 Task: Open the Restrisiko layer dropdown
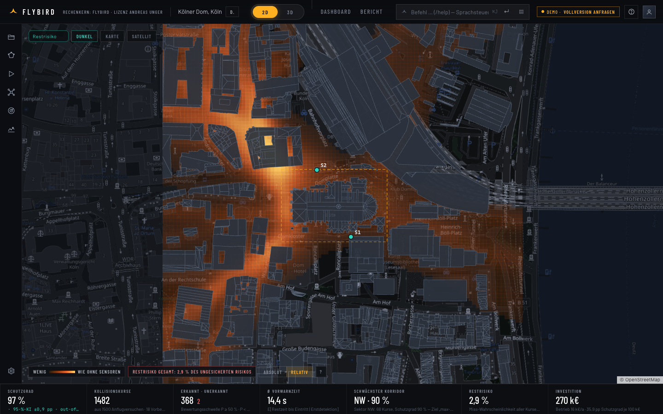tap(48, 36)
